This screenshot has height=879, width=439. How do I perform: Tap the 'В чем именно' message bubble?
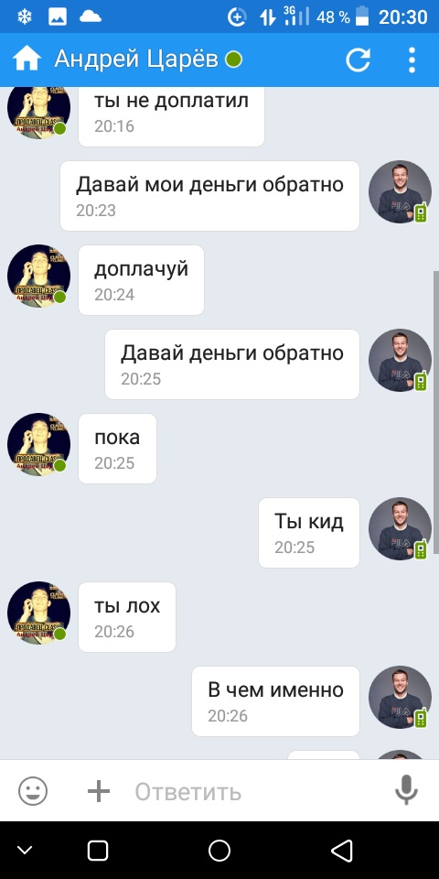(x=275, y=701)
